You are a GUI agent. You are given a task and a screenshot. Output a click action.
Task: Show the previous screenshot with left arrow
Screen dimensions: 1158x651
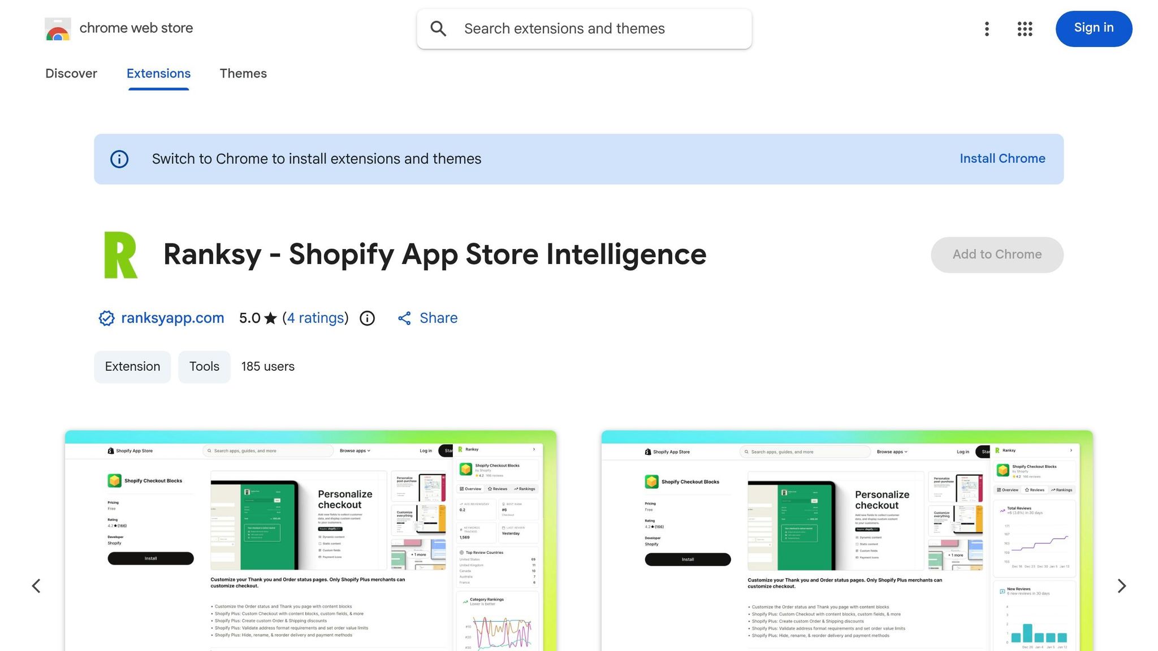[36, 586]
